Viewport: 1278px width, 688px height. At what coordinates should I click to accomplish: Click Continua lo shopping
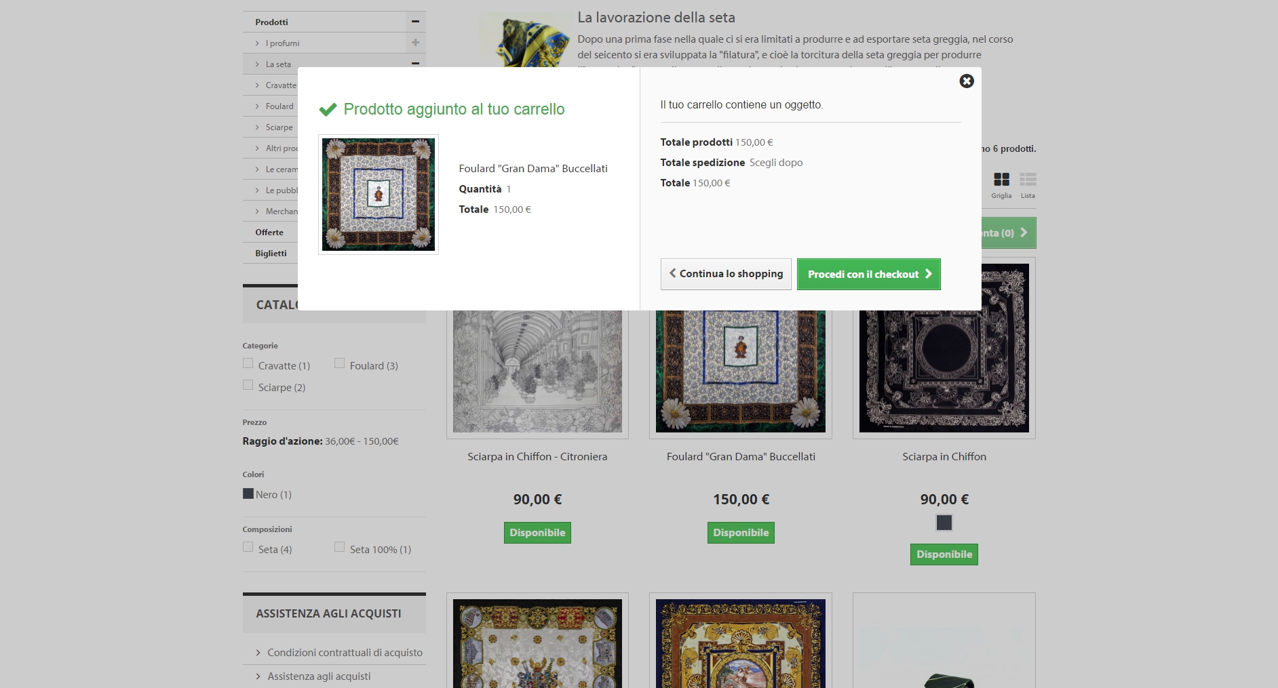(x=725, y=274)
